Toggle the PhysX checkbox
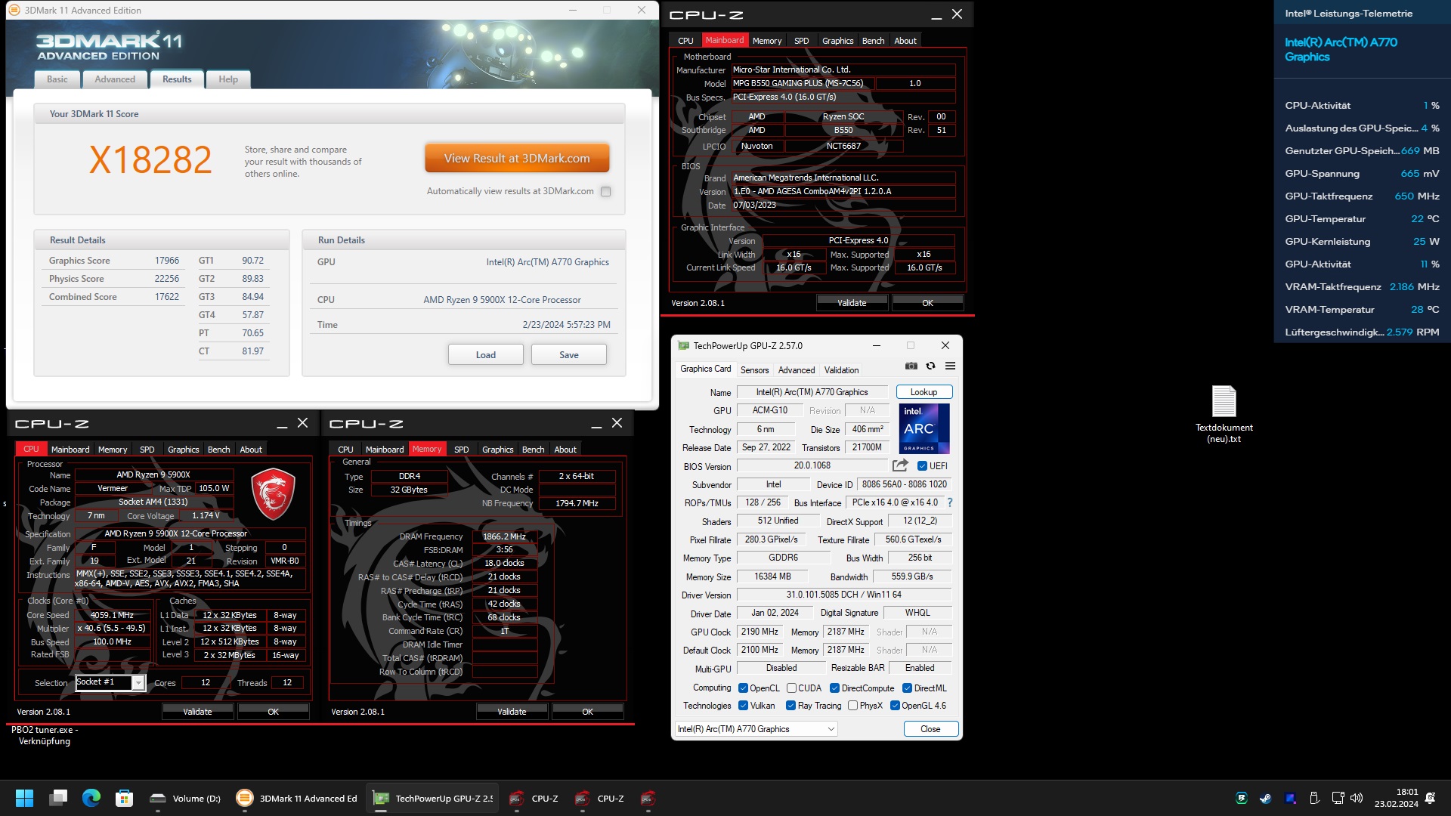Image resolution: width=1451 pixels, height=816 pixels. click(x=852, y=706)
